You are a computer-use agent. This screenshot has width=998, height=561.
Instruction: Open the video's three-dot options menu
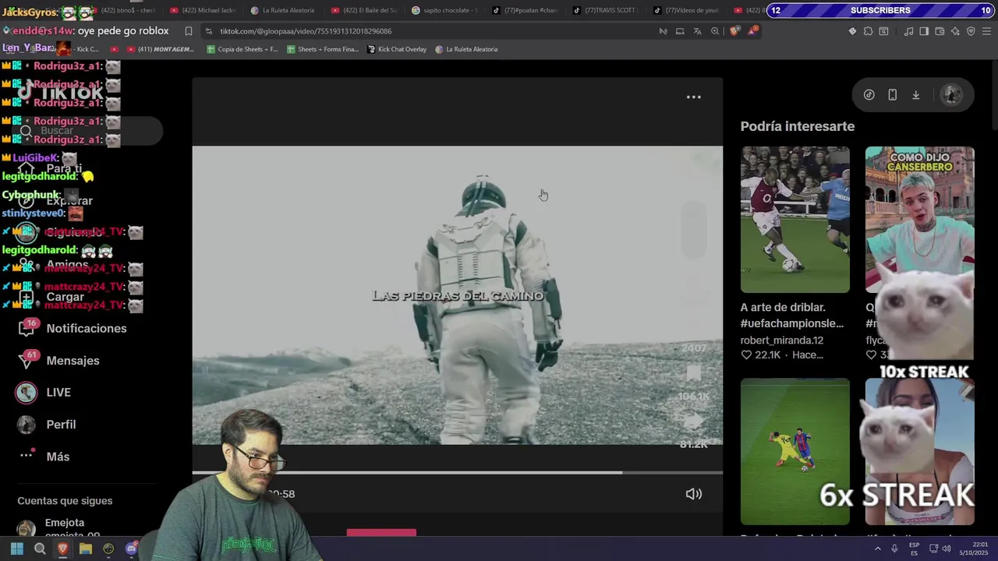point(693,97)
